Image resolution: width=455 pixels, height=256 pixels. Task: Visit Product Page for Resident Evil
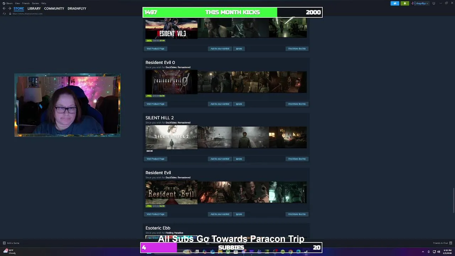(155, 214)
